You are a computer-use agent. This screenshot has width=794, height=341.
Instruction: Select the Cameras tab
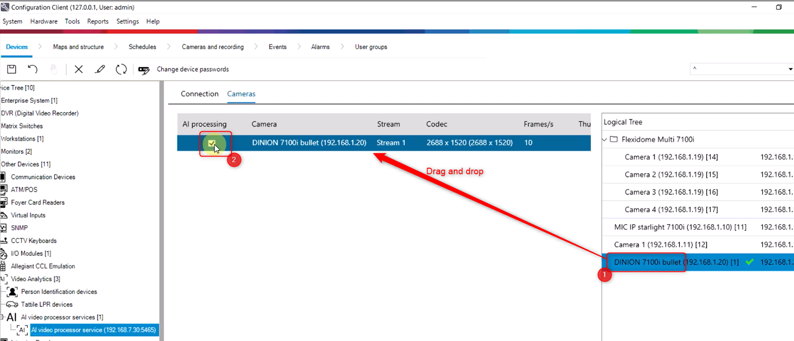tap(241, 94)
